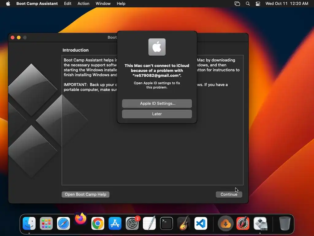Launch Safari from the Dock
Viewport: 314px width, 236px height.
63,223
